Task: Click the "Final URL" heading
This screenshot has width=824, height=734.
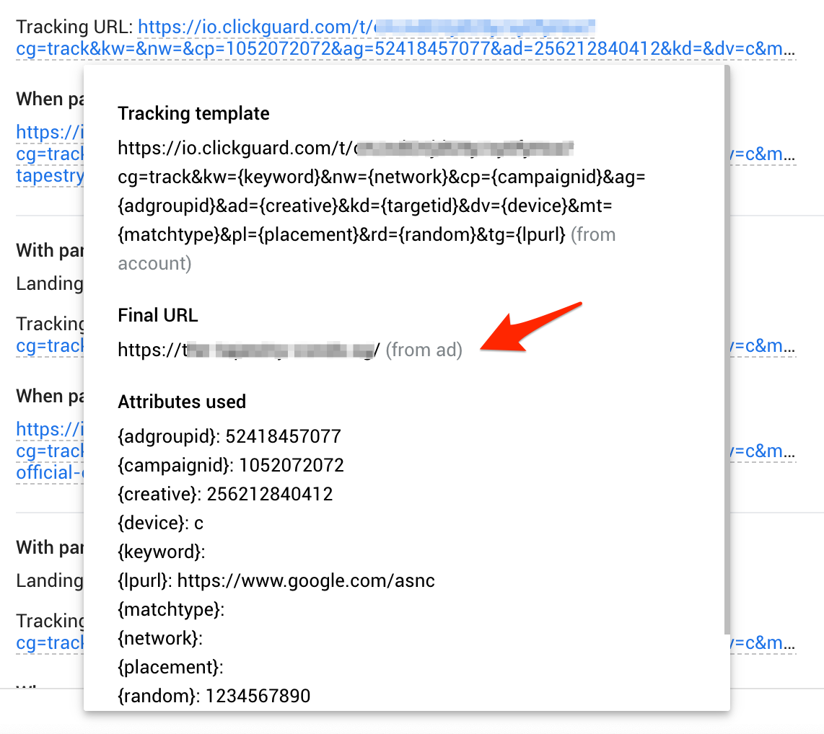Action: click(157, 315)
